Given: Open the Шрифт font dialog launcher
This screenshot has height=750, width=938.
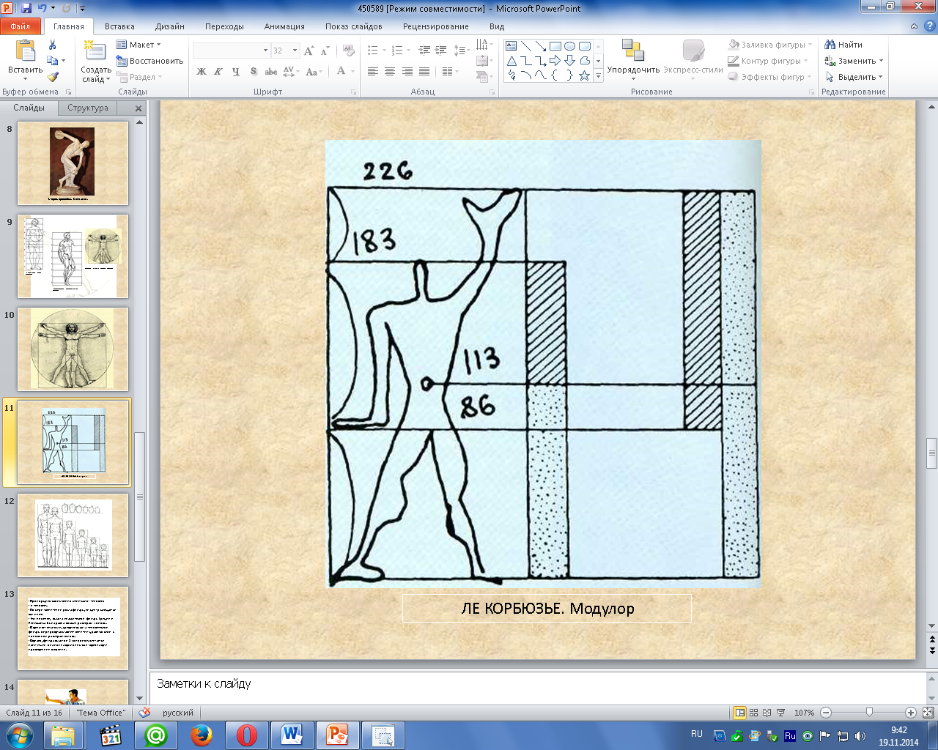Looking at the screenshot, I should (x=353, y=92).
